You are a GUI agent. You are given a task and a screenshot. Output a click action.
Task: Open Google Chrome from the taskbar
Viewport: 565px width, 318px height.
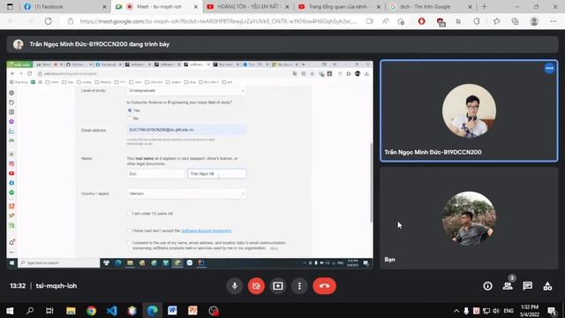pos(91,310)
